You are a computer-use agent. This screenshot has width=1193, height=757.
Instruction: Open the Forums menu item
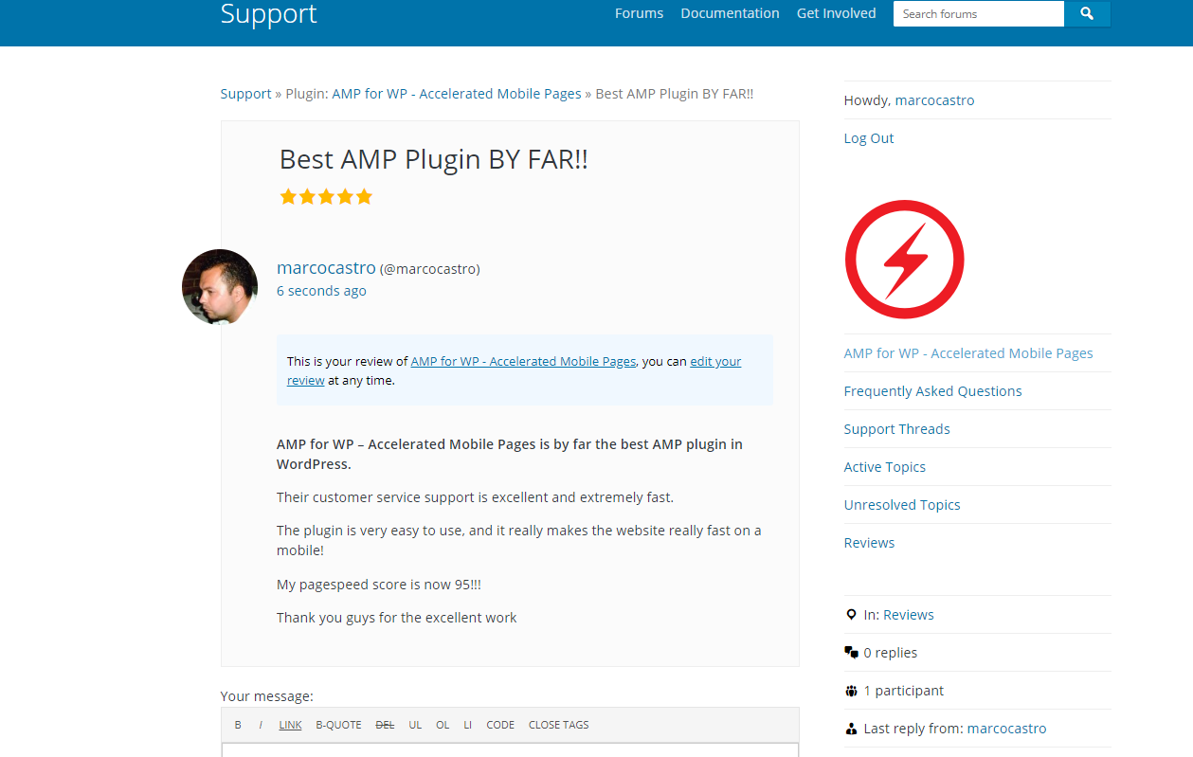[639, 13]
